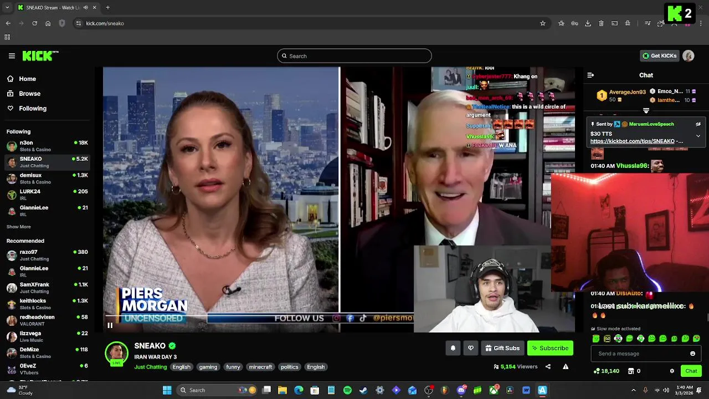Open the Kick hamburger sidebar menu
Screen dimensions: 709x399
(x=12, y=55)
